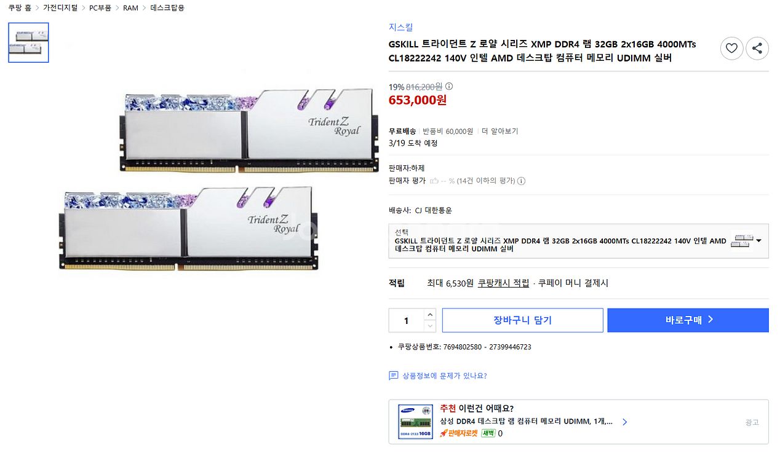Click the quantity input field
The height and width of the screenshot is (461, 780).
406,321
